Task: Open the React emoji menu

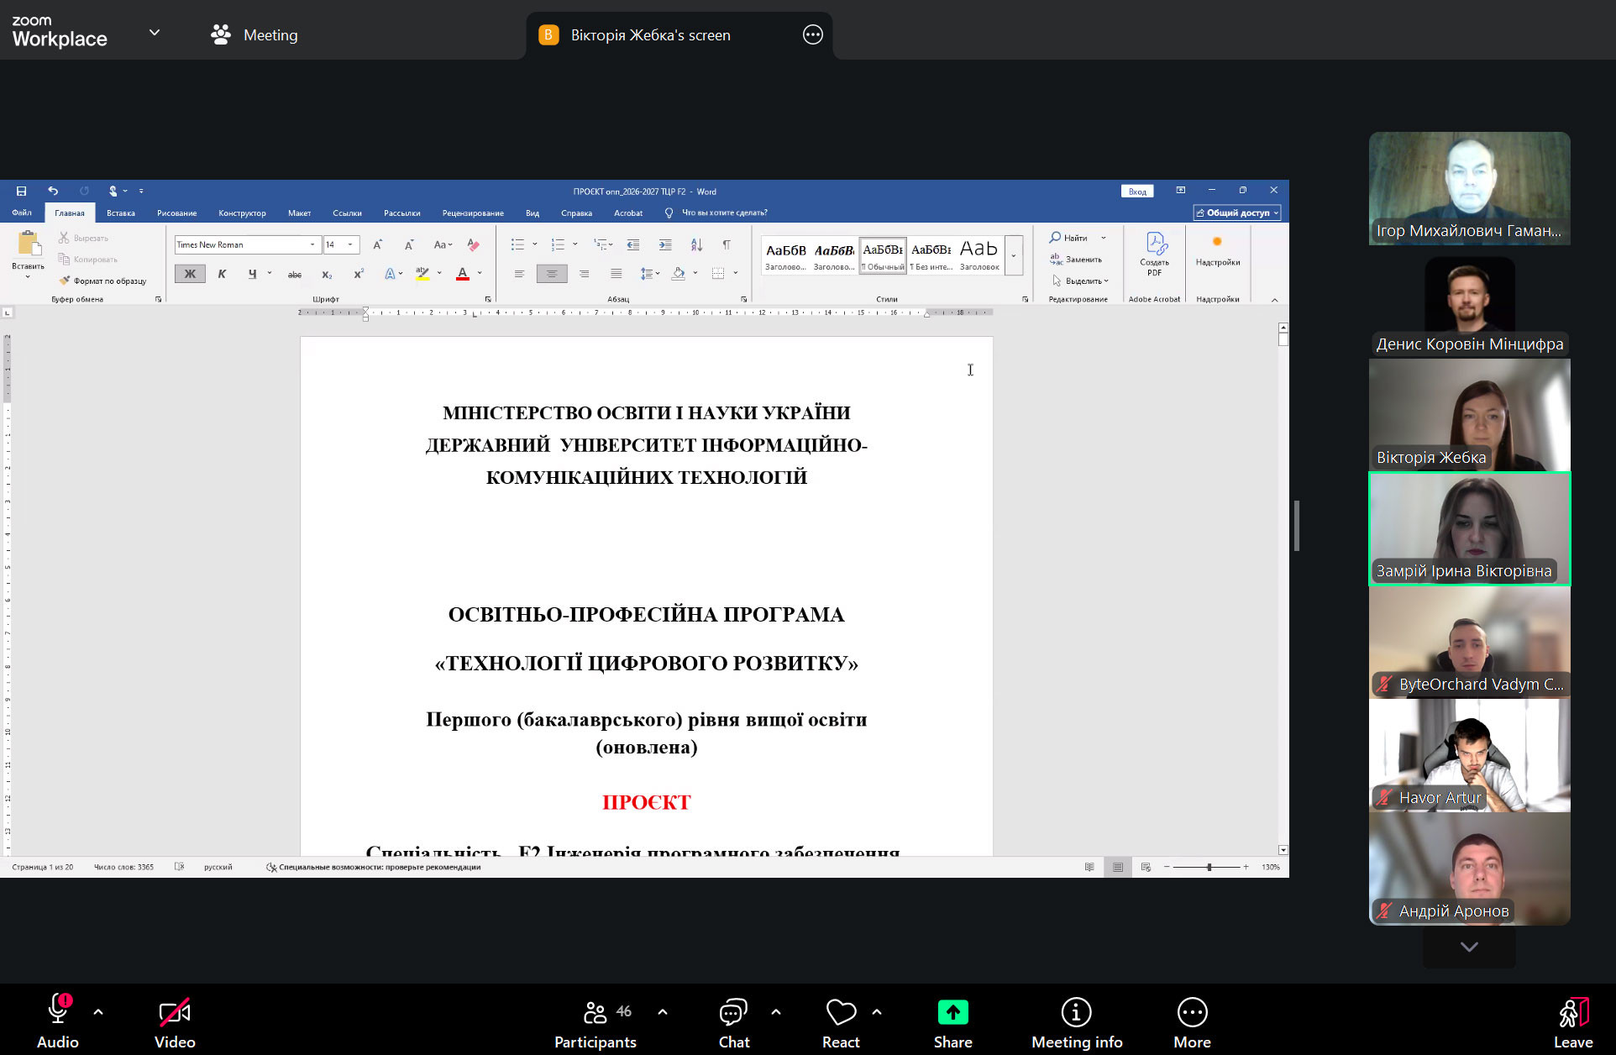Action: point(841,1013)
